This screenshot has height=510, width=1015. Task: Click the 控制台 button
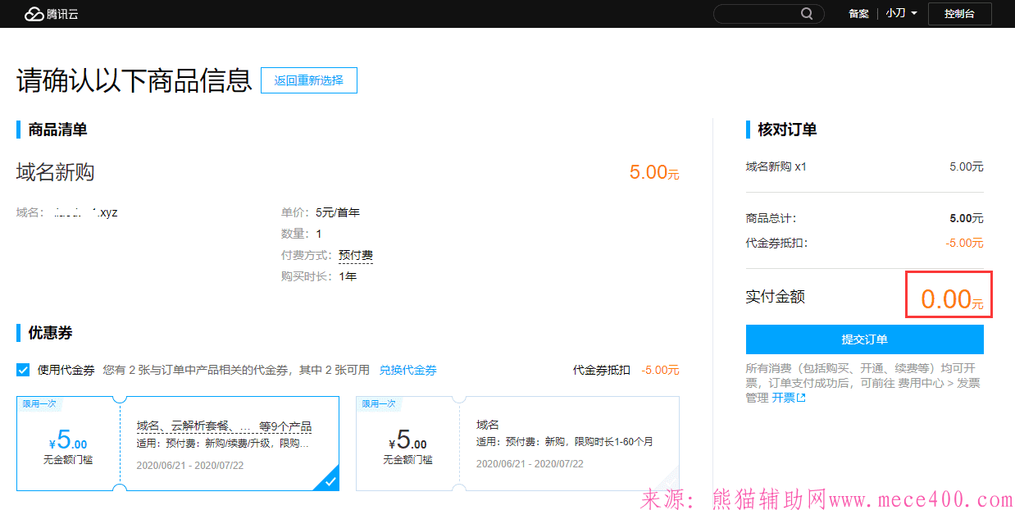point(959,14)
